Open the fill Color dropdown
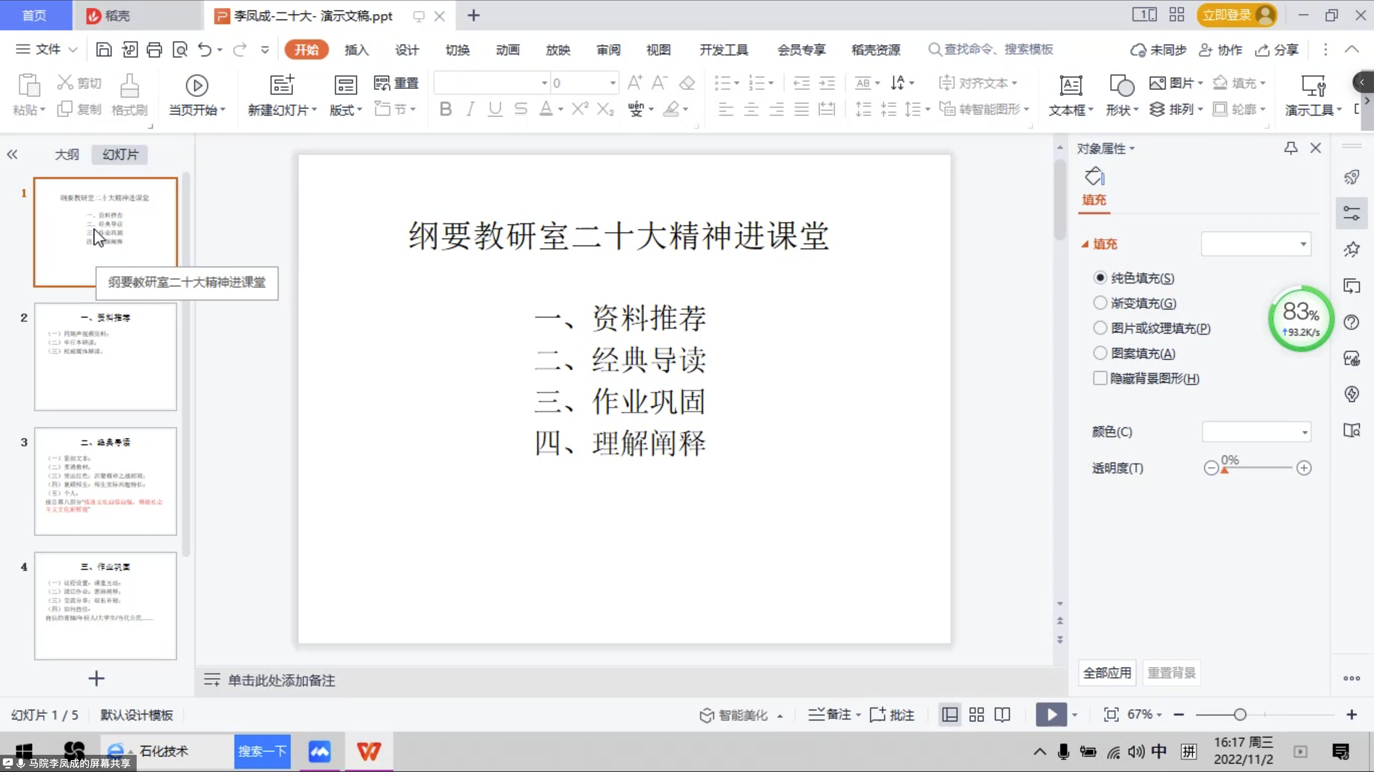The height and width of the screenshot is (772, 1374). [x=1256, y=431]
